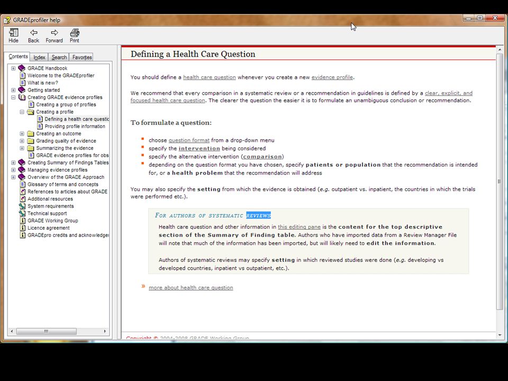Click the Print toolbar icon
The height and width of the screenshot is (381, 508).
(75, 33)
